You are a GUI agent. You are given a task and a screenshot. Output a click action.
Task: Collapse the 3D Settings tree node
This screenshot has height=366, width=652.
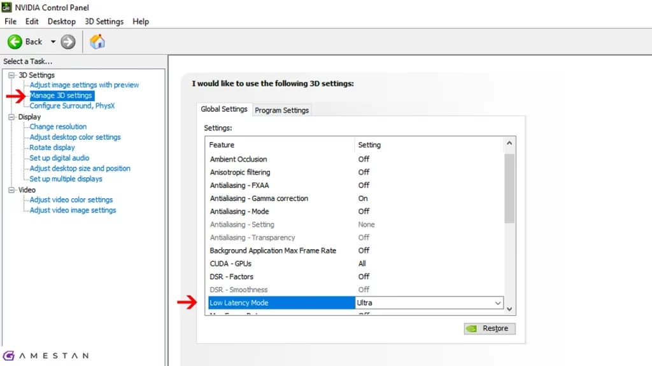[x=11, y=75]
